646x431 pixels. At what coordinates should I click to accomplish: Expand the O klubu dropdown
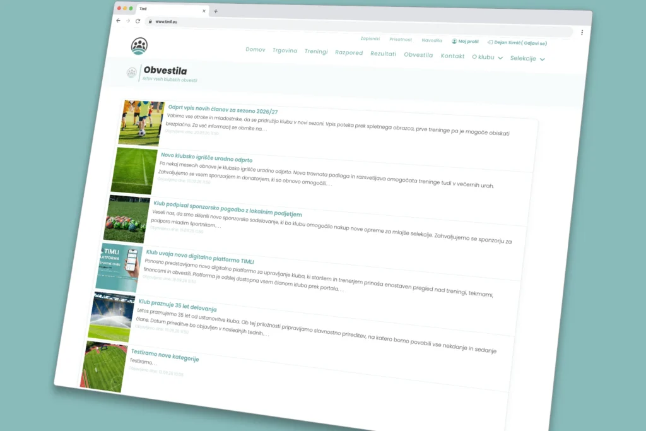[488, 57]
